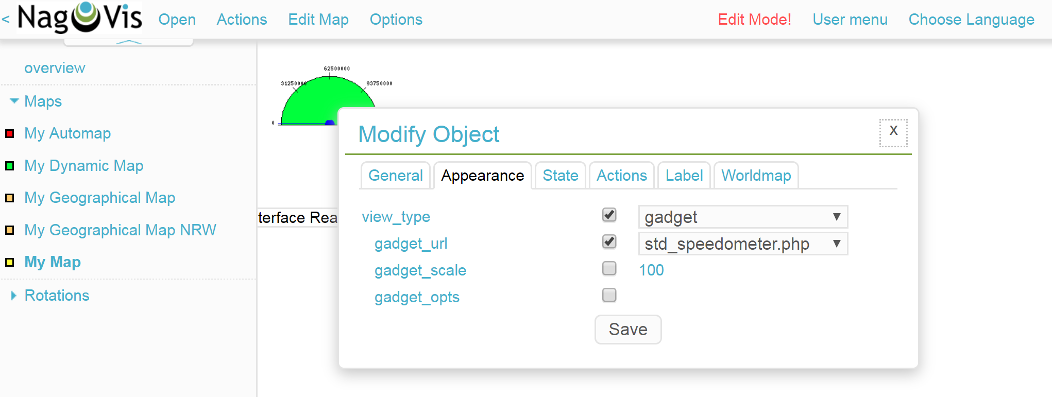Open the Edit Map menu
Image resolution: width=1052 pixels, height=397 pixels.
(x=318, y=20)
